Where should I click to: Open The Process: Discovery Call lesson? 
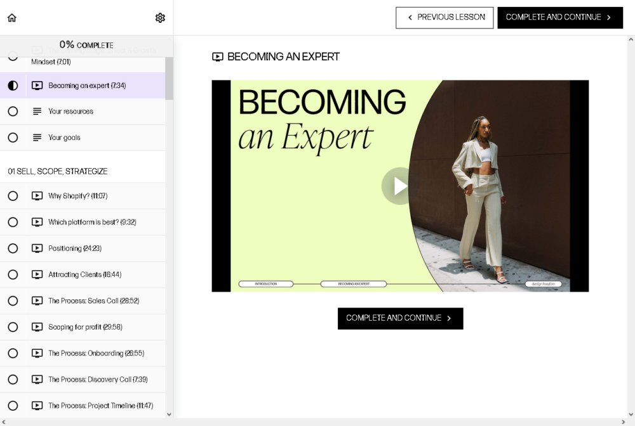point(83,380)
